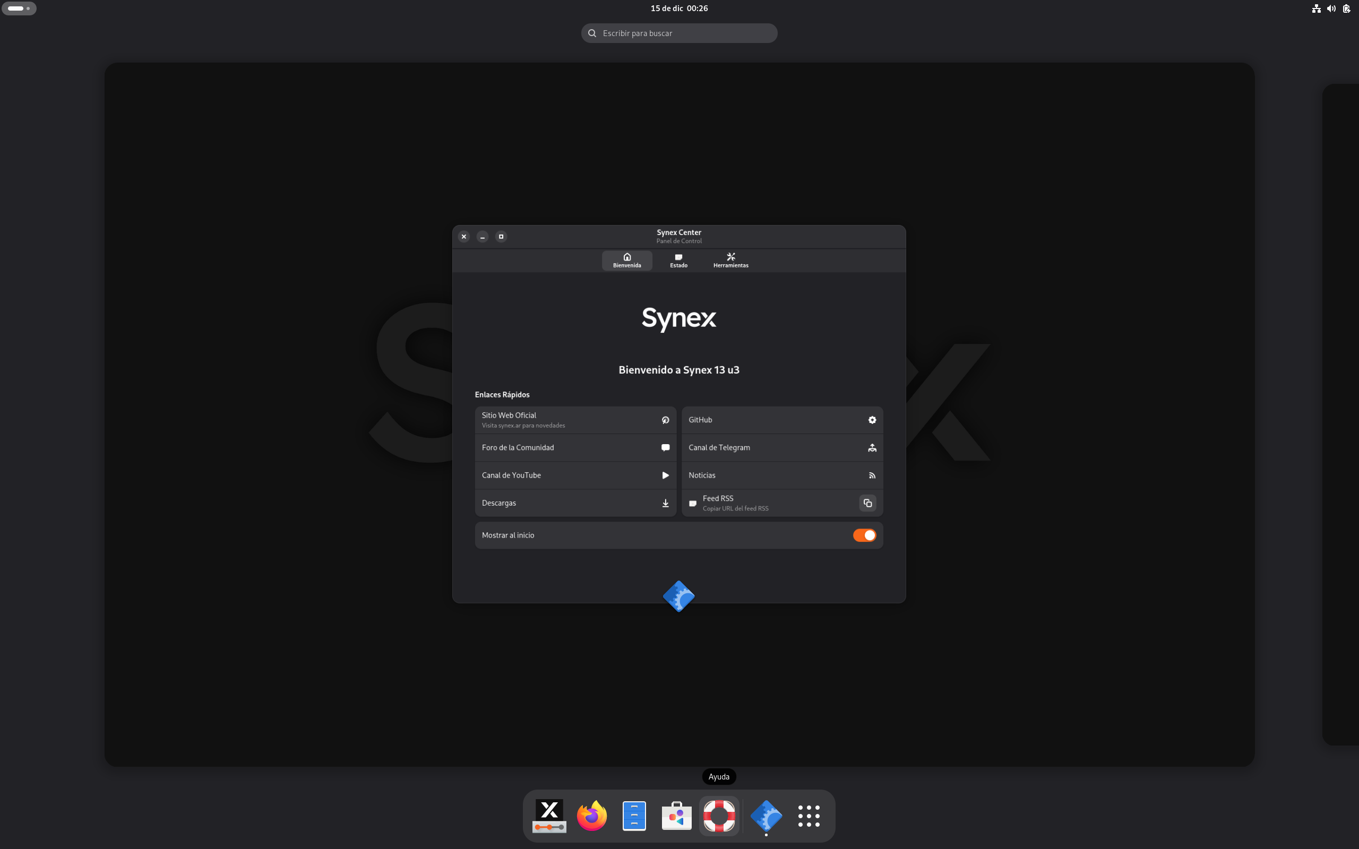The image size is (1359, 849).
Task: Click the Foro de la Comunidad chat icon
Action: pos(666,447)
